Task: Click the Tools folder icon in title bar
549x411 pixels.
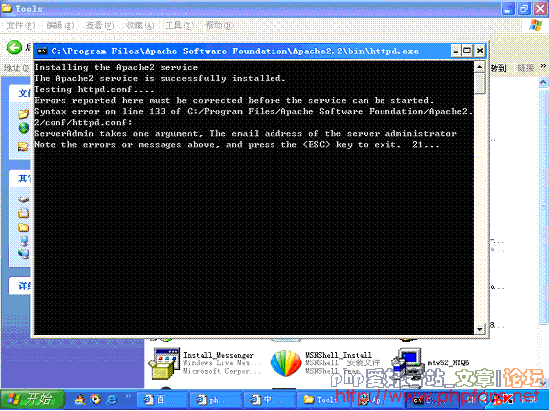Action: click(x=6, y=8)
